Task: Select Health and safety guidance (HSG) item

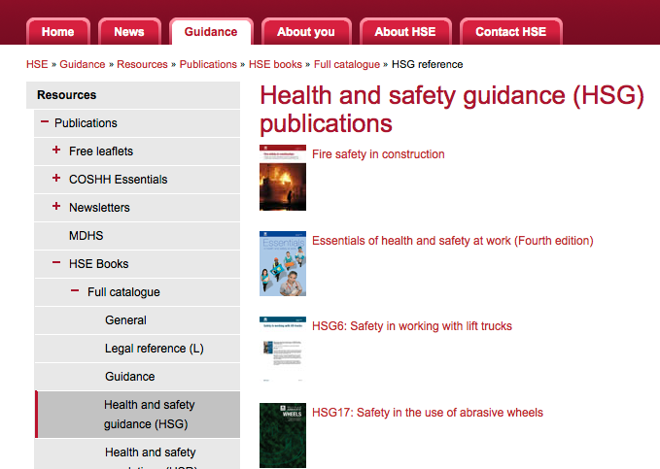Action: click(x=137, y=415)
